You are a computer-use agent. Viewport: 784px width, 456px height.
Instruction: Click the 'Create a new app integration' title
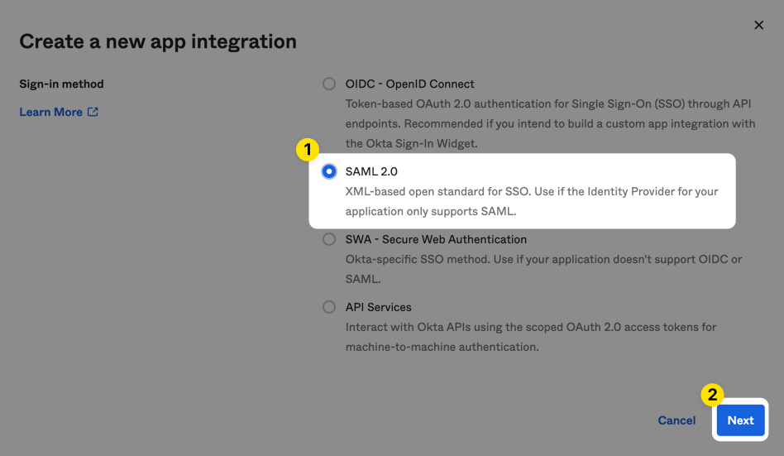[158, 41]
